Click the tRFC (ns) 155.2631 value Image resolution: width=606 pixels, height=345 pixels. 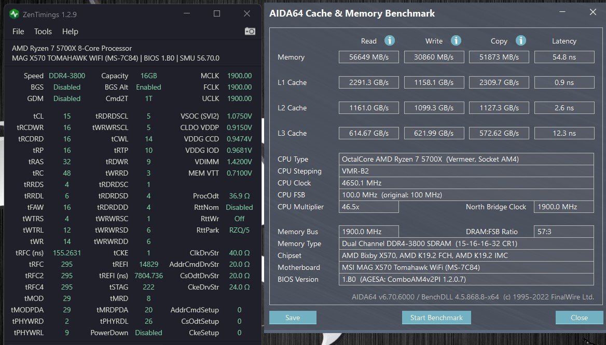(x=67, y=253)
